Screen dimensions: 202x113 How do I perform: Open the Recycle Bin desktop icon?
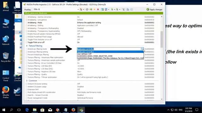[6, 57]
